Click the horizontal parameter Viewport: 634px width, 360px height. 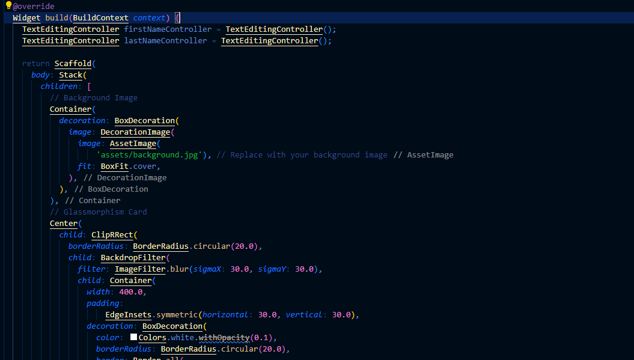click(225, 315)
